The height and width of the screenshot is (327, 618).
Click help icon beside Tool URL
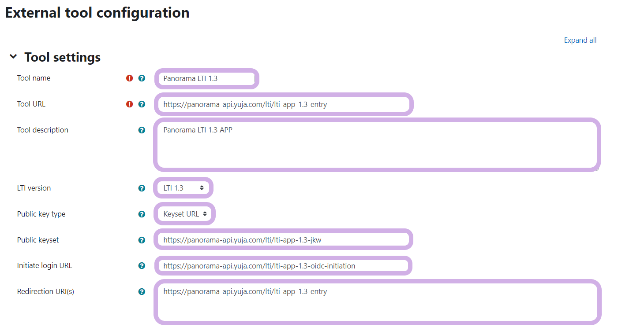[x=142, y=104]
